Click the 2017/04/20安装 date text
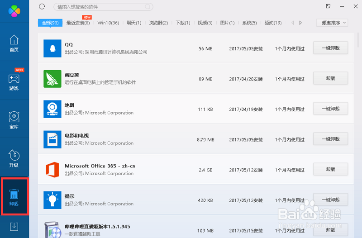 tap(246, 79)
